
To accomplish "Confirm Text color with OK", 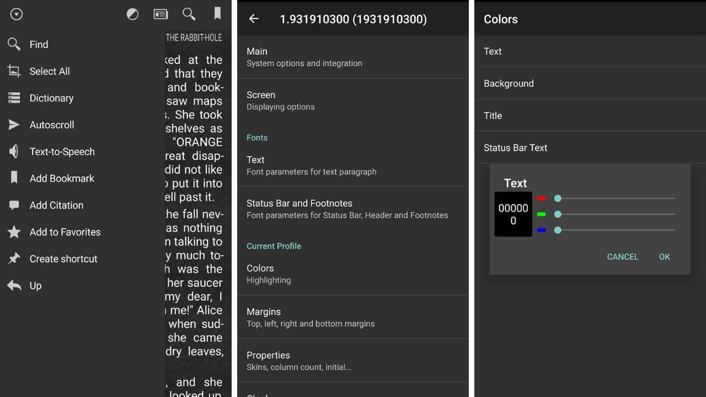I will (x=665, y=256).
